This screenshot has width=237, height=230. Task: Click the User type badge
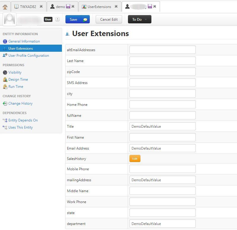click(x=48, y=19)
